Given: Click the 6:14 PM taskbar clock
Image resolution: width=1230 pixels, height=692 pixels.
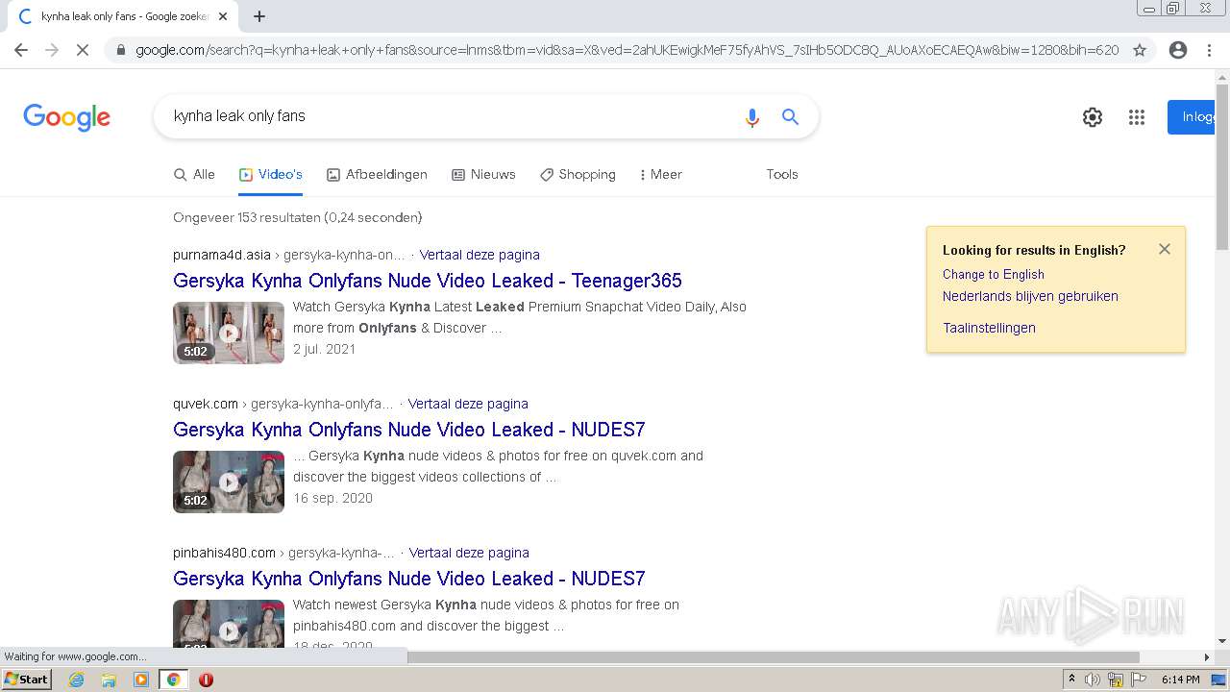Looking at the screenshot, I should tap(1181, 680).
